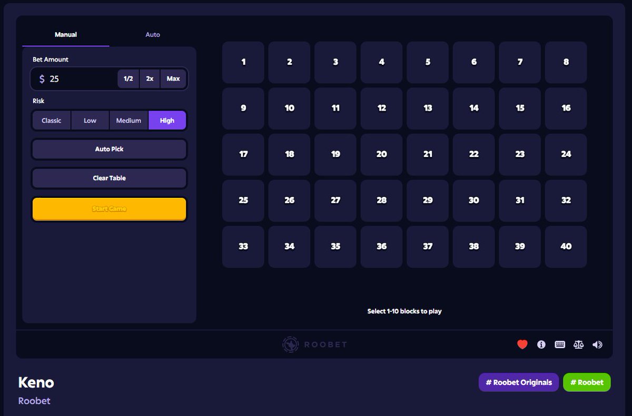
Task: Pick number 12 on the board
Action: click(381, 108)
